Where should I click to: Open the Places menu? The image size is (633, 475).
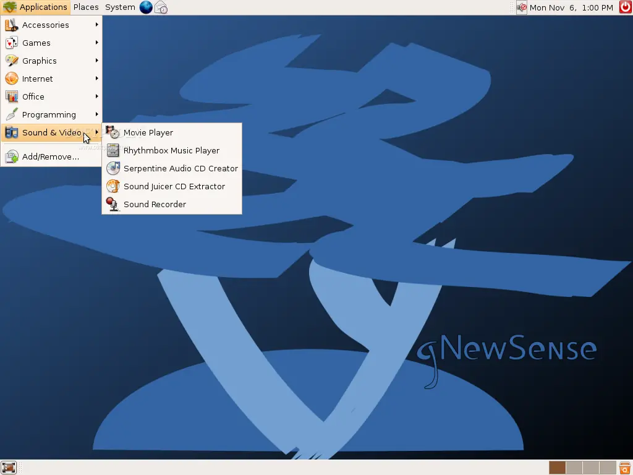click(x=86, y=7)
